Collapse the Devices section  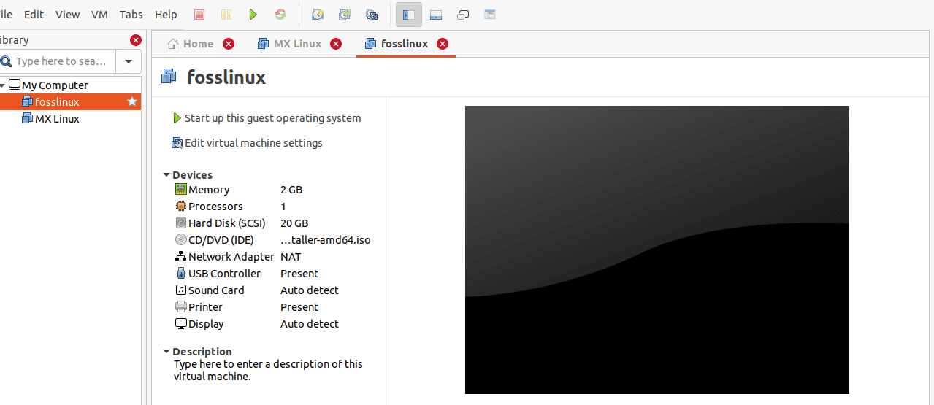(x=166, y=175)
